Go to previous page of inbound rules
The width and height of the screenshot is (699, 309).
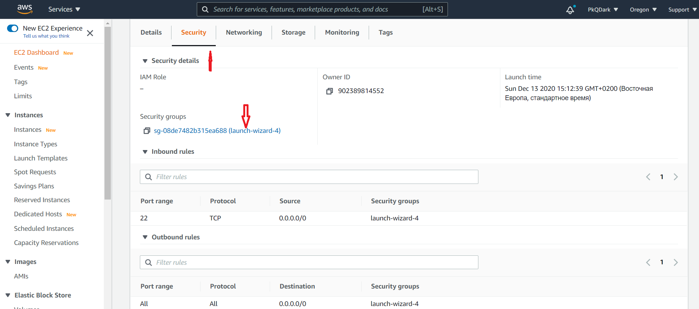coord(648,177)
